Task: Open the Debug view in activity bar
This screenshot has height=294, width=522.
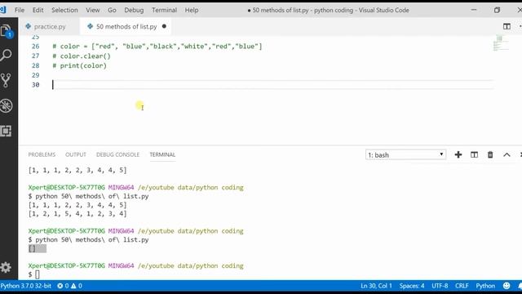Action: [6, 105]
